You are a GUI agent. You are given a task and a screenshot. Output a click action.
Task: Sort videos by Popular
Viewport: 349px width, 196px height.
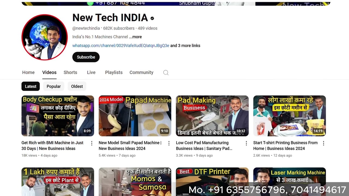coord(54,86)
